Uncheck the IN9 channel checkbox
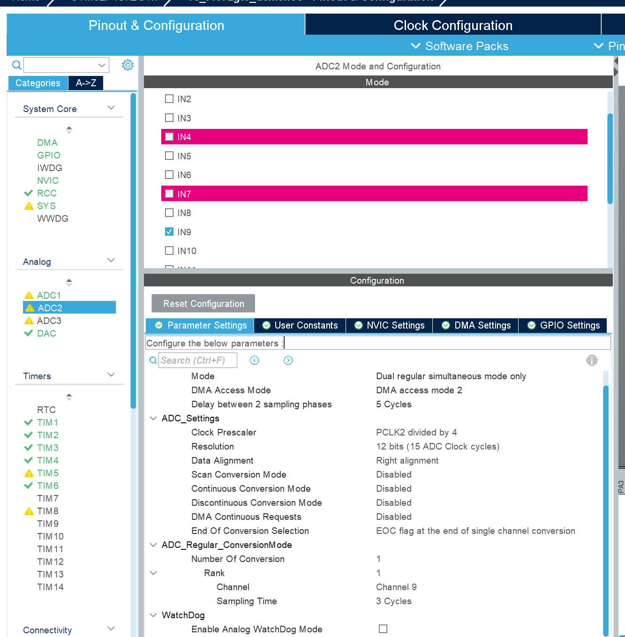625x637 pixels. click(169, 232)
